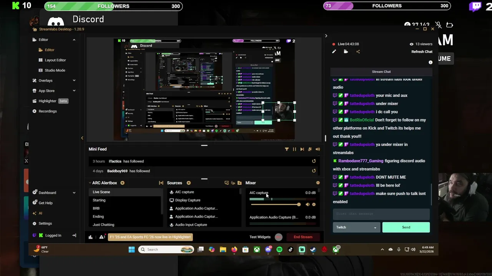The width and height of the screenshot is (492, 276).
Task: Replay the Baddboy969 follow alert
Action: point(314,171)
